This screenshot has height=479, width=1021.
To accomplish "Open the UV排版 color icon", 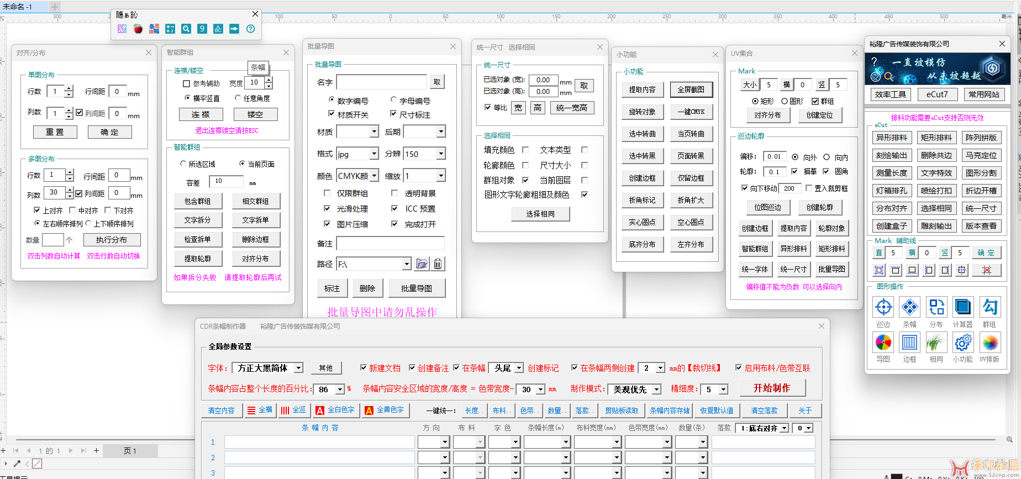I will point(990,343).
